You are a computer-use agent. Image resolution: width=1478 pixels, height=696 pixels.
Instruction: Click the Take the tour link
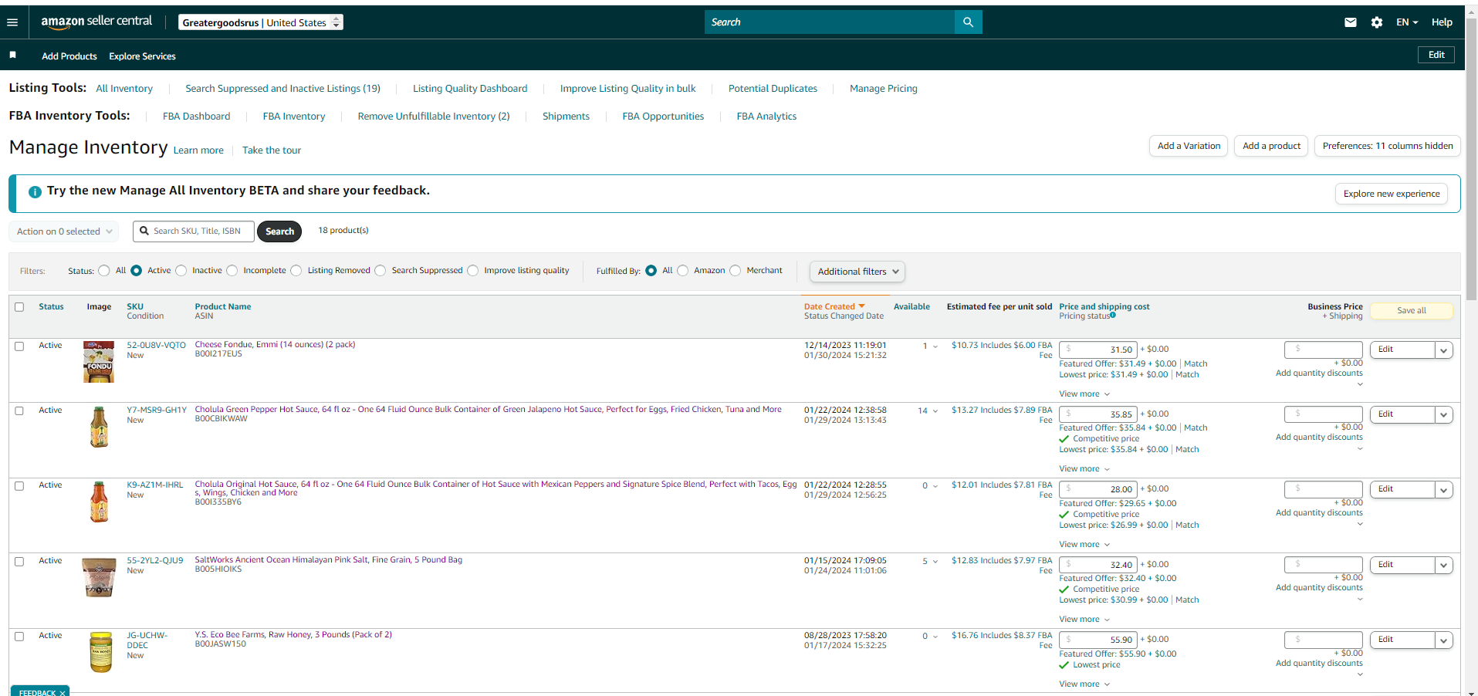[272, 150]
